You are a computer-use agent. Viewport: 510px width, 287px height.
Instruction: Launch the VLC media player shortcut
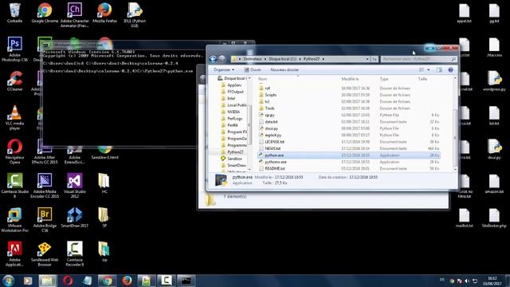pos(14,117)
